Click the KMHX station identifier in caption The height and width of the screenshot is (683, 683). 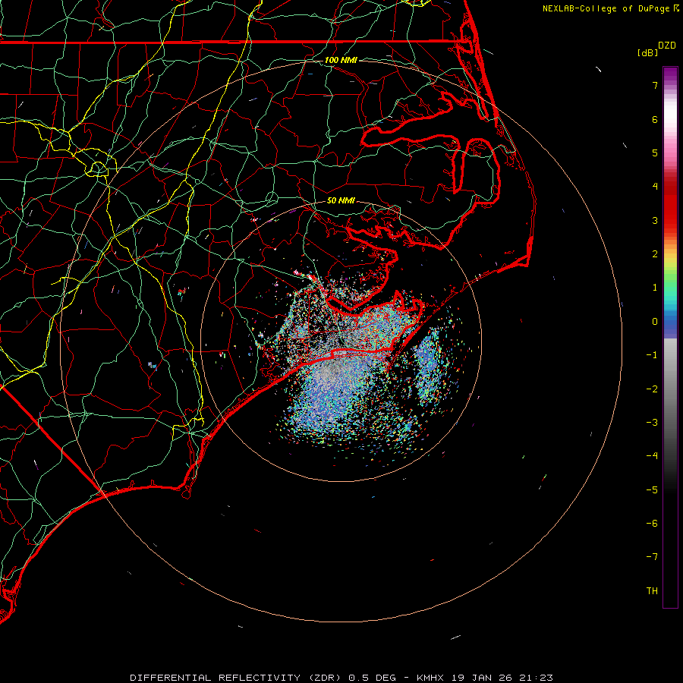click(x=430, y=678)
